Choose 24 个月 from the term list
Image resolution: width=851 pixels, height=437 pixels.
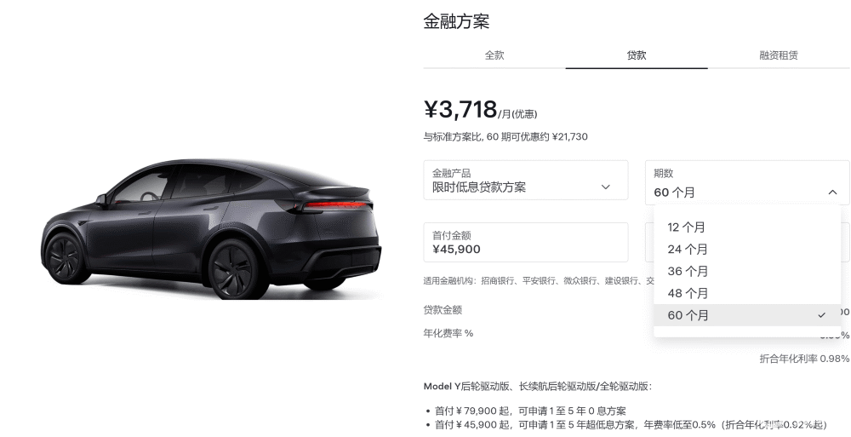point(747,249)
